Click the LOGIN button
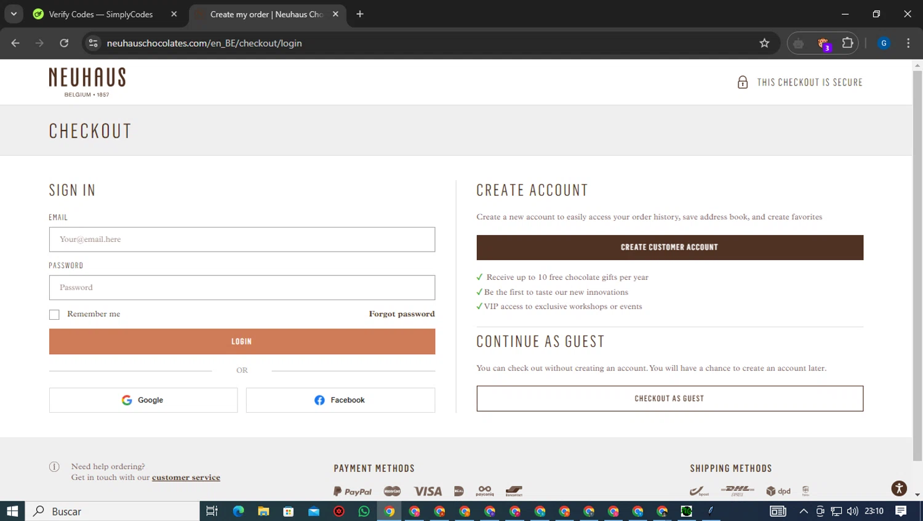Viewport: 923px width, 521px height. click(242, 341)
